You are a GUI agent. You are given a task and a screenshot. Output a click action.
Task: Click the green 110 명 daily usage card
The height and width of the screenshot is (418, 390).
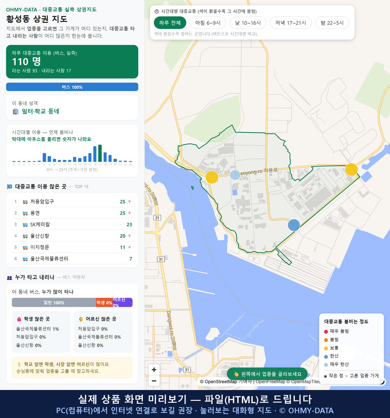[x=72, y=62]
